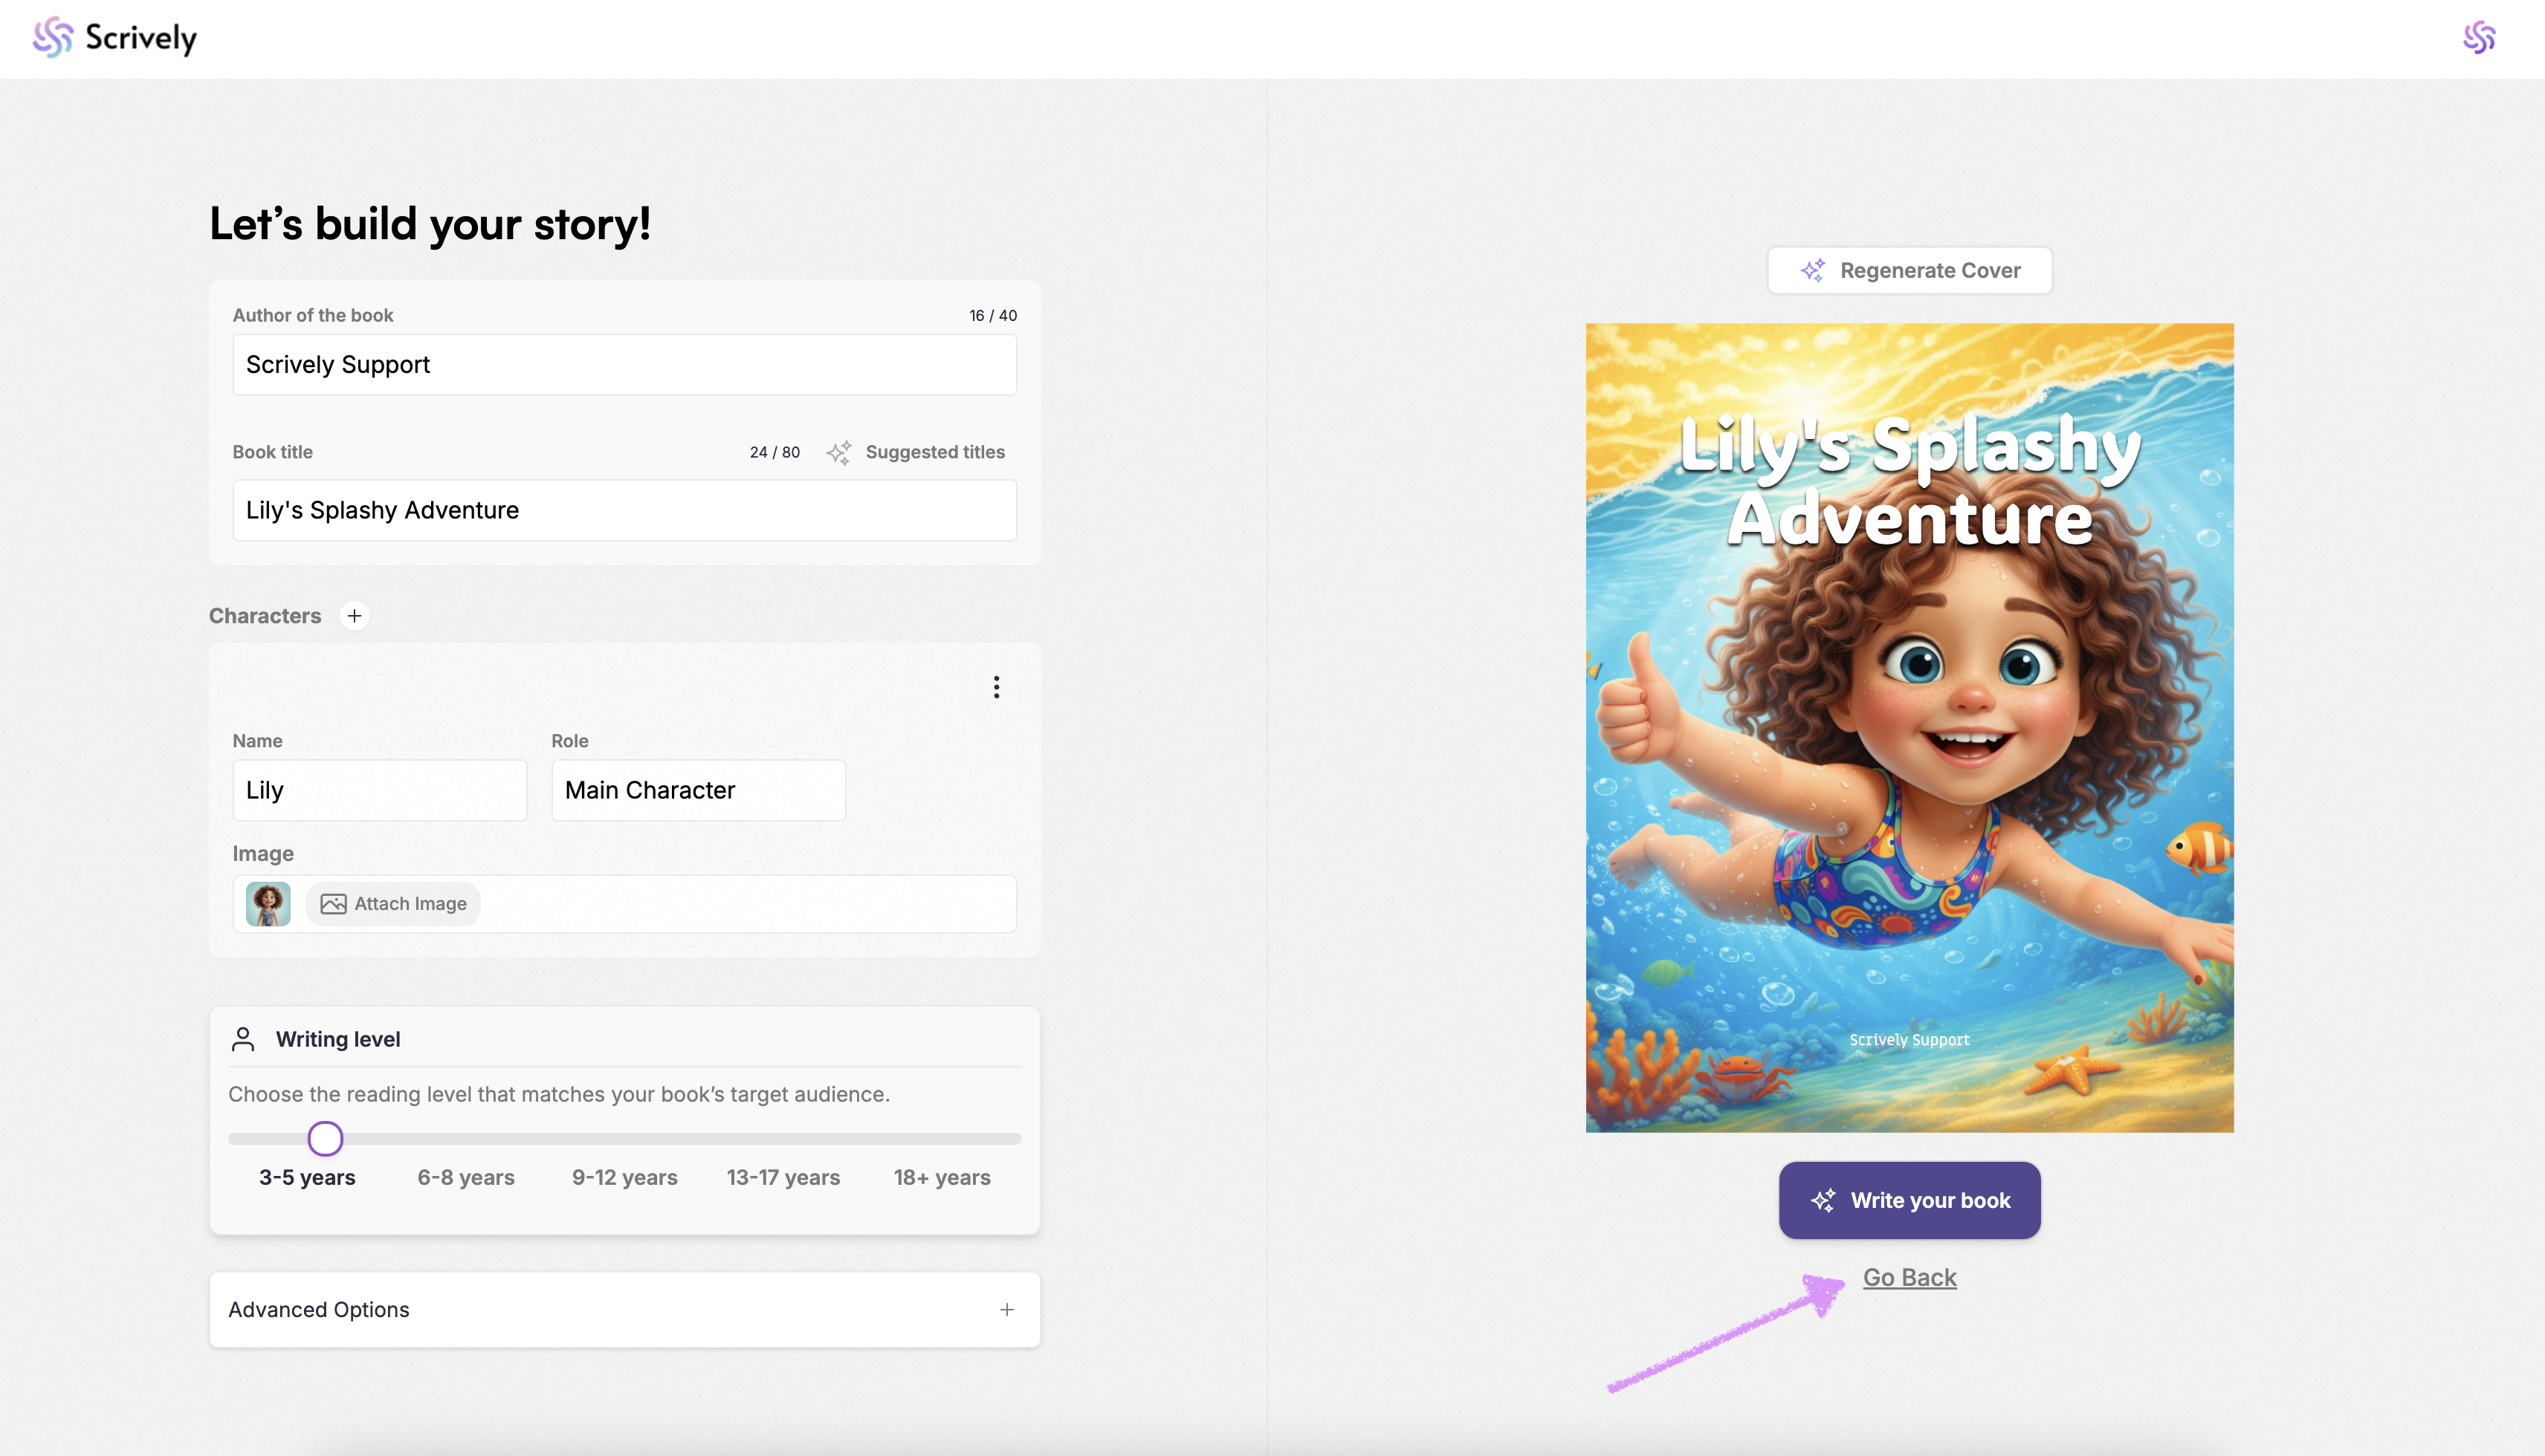Click the plus icon on Advanced Options
The width and height of the screenshot is (2545, 1456).
tap(1006, 1309)
